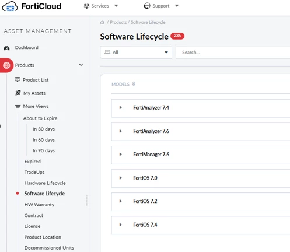Click the sidebar resize grip handle

click(x=87, y=201)
